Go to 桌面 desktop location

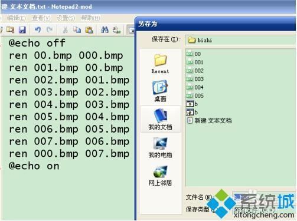tap(160, 91)
